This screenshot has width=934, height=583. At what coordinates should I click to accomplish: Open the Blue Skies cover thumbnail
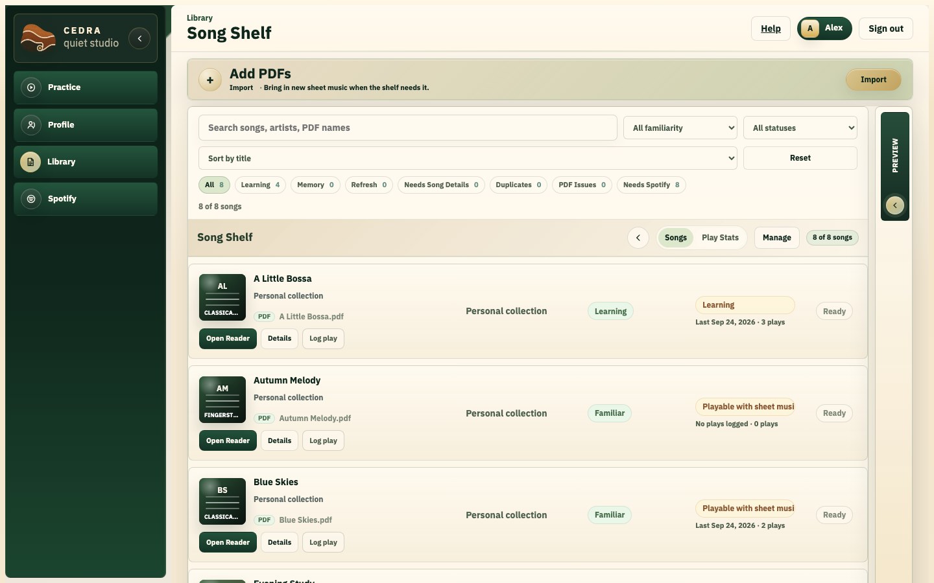point(222,501)
